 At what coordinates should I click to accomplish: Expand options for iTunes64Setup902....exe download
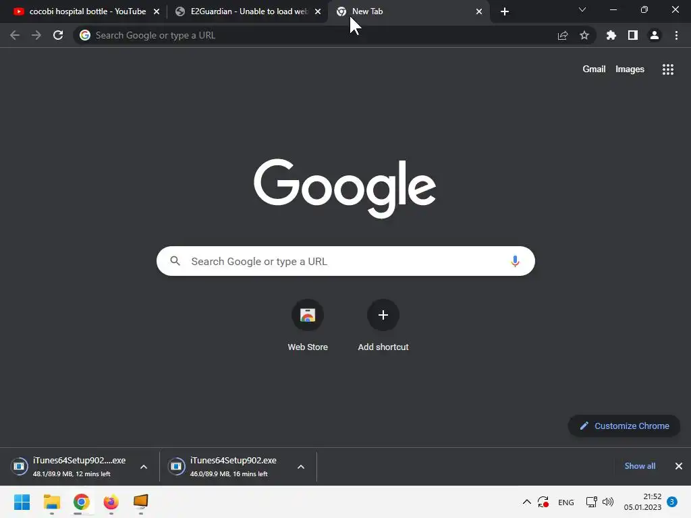(x=144, y=467)
